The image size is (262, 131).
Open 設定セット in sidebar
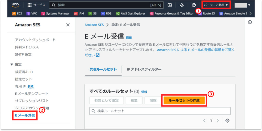23,79
